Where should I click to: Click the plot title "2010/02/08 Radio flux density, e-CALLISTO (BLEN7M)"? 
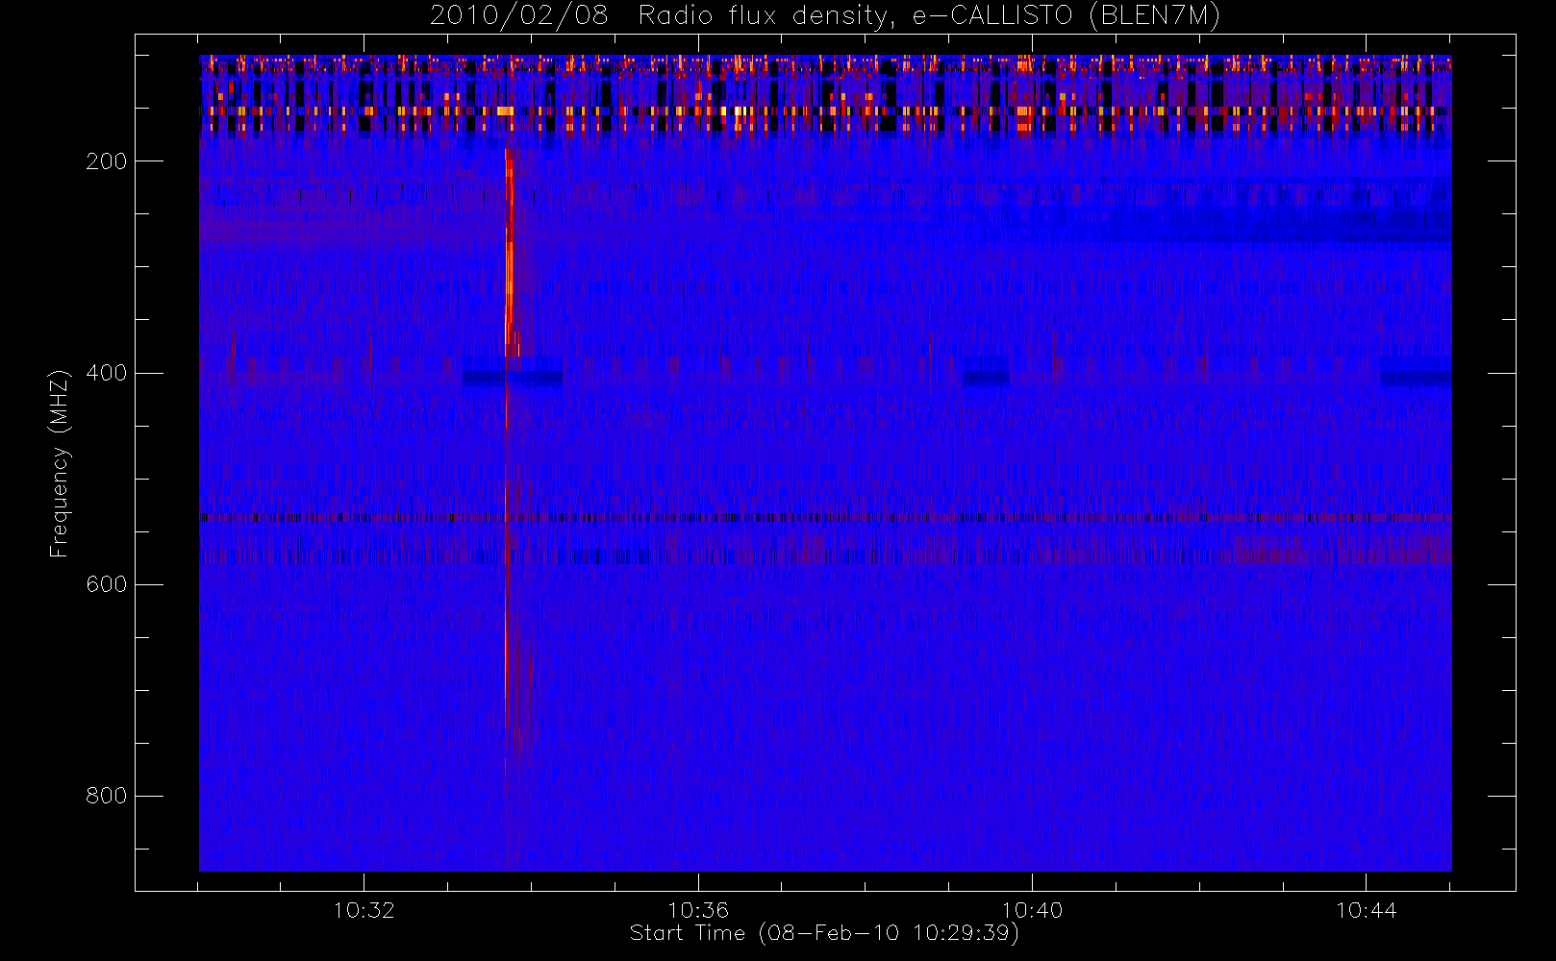point(825,15)
